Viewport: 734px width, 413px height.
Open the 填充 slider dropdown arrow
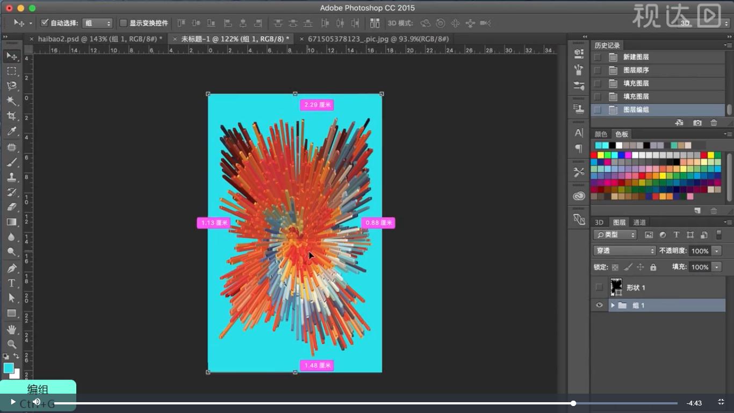[x=717, y=267]
